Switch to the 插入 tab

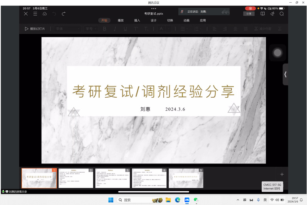[x=137, y=20]
